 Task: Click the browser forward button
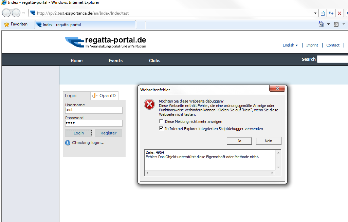click(x=16, y=13)
